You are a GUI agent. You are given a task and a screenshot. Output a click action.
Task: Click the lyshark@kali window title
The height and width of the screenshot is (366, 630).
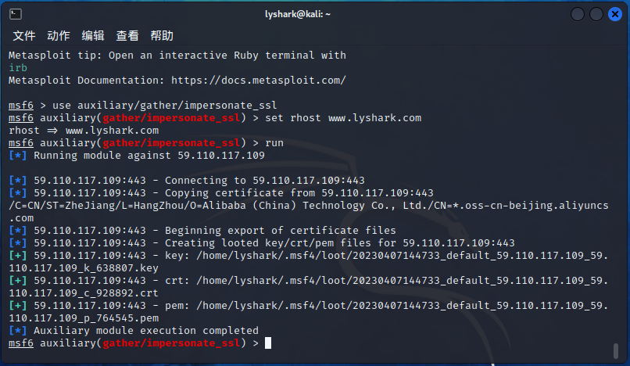(x=313, y=14)
